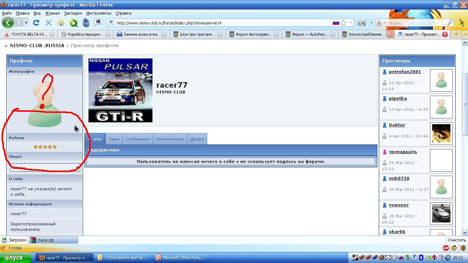Click the Nissan Pulsar GTi-R avatar image

tap(120, 90)
